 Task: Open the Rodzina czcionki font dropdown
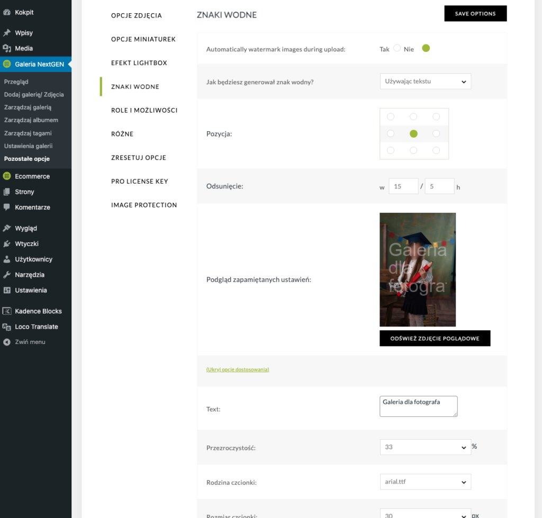click(x=425, y=482)
